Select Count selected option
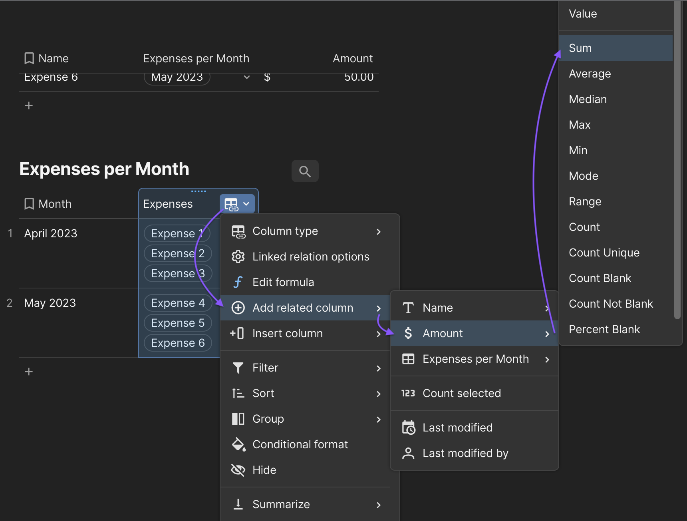 click(x=461, y=393)
